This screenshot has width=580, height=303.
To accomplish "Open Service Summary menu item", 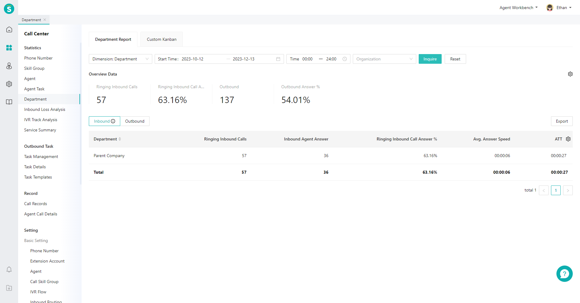I will pyautogui.click(x=40, y=130).
